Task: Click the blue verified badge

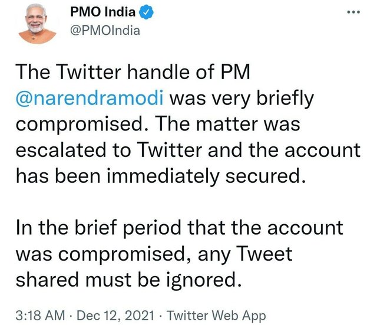Action: tap(147, 12)
